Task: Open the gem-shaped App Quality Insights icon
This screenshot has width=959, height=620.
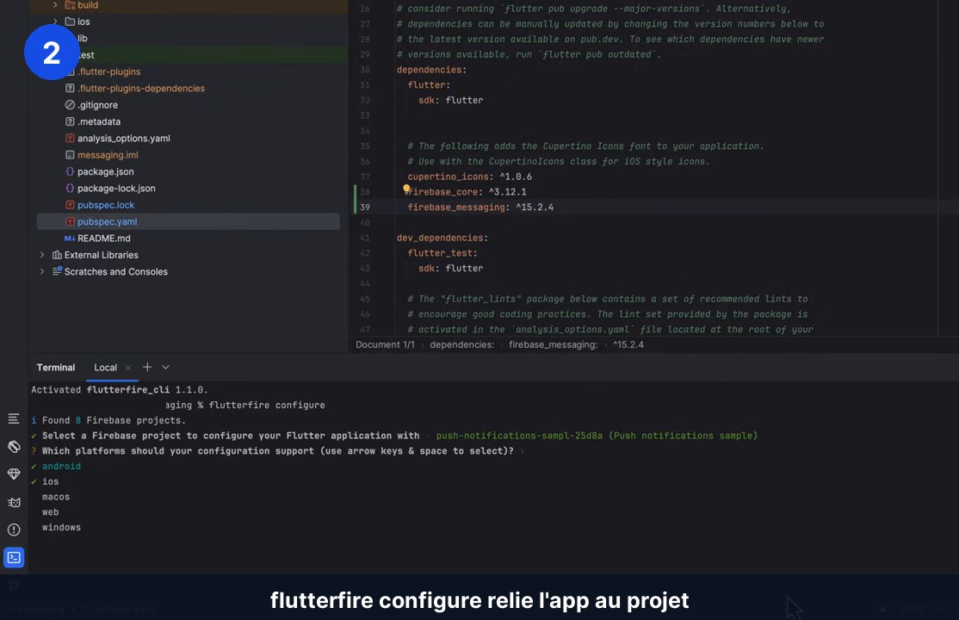Action: [14, 474]
